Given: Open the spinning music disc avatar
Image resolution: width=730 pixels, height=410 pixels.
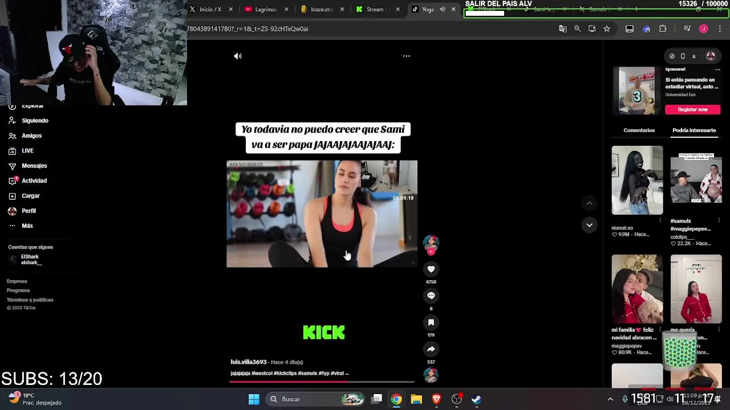Looking at the screenshot, I should point(431,375).
